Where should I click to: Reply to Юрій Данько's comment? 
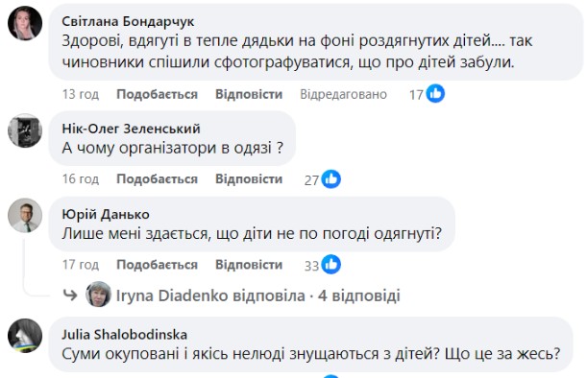[x=249, y=265]
